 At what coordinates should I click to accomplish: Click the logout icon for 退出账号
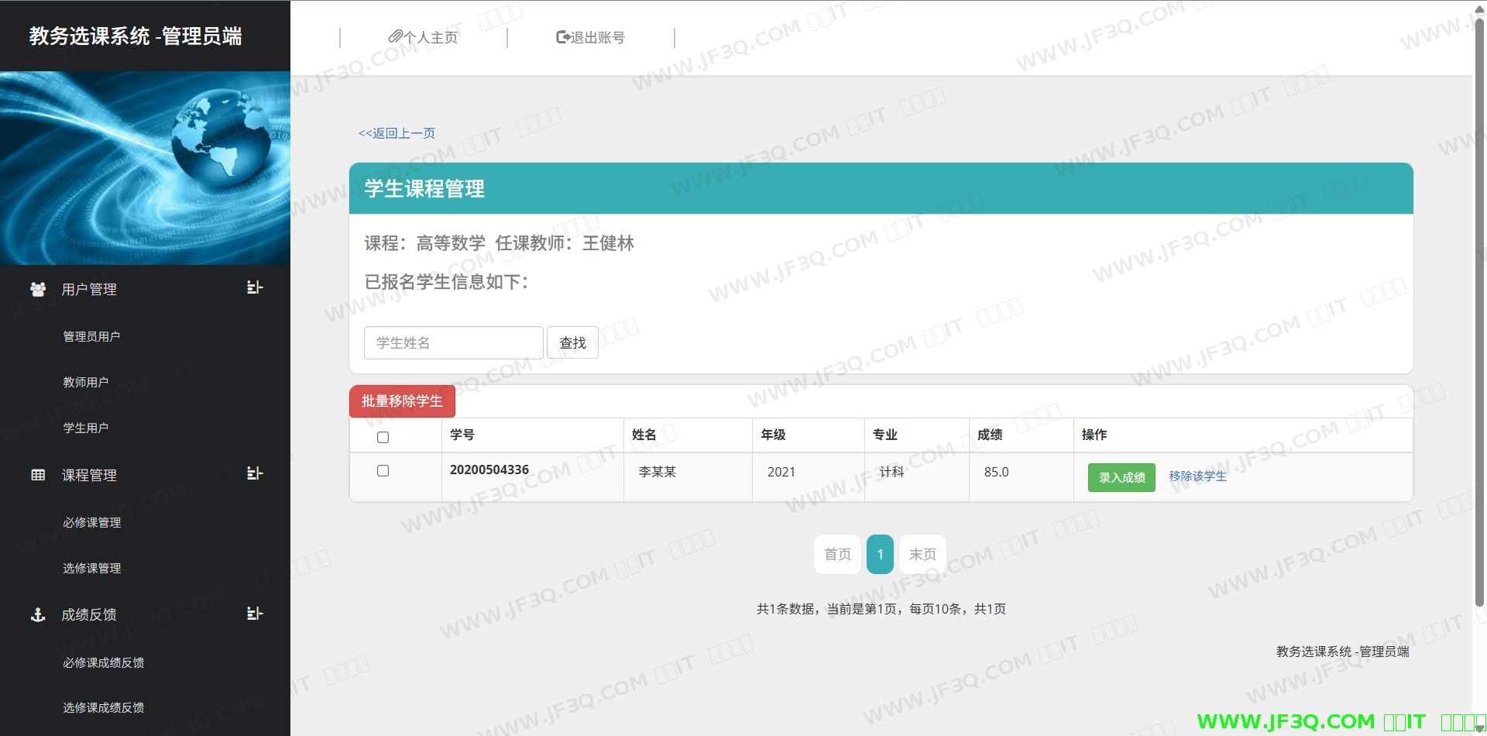click(563, 36)
